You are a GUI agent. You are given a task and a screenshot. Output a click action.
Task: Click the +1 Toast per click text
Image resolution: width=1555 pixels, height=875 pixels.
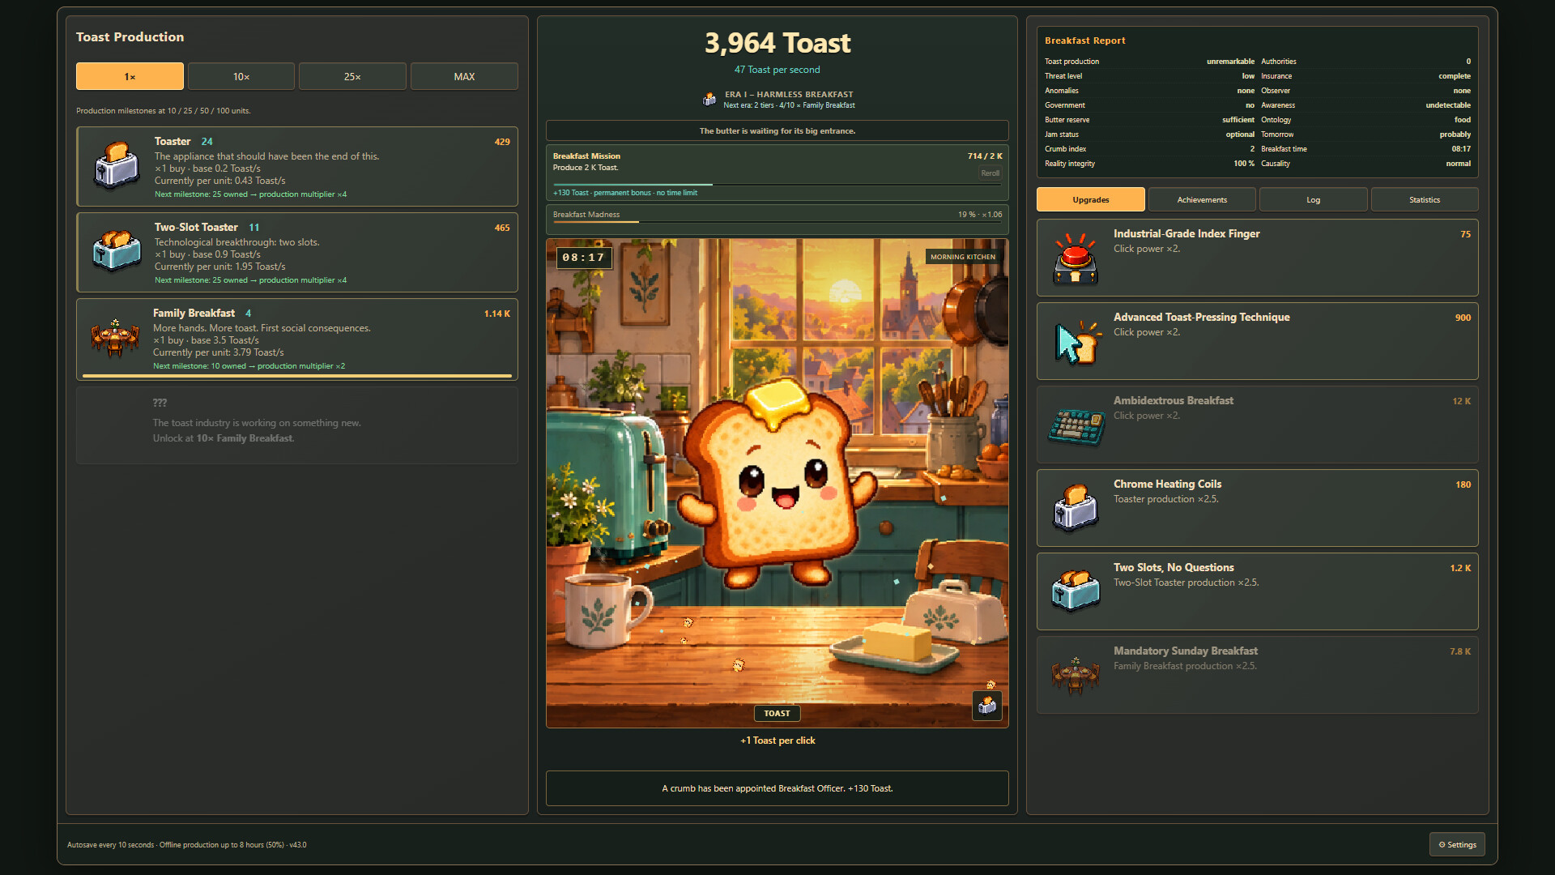(x=777, y=741)
